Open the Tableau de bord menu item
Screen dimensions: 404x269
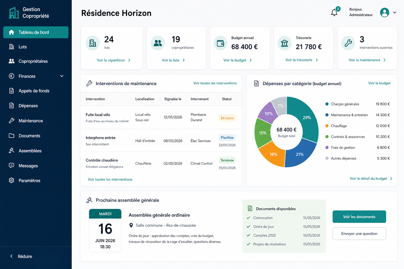pos(36,32)
